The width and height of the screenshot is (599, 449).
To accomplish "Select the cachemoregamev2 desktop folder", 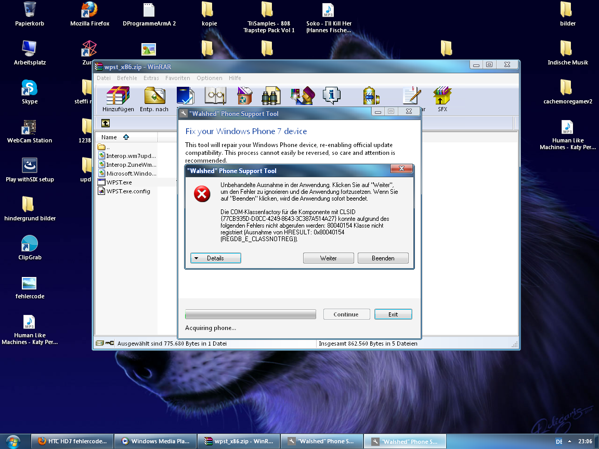I will pyautogui.click(x=568, y=92).
